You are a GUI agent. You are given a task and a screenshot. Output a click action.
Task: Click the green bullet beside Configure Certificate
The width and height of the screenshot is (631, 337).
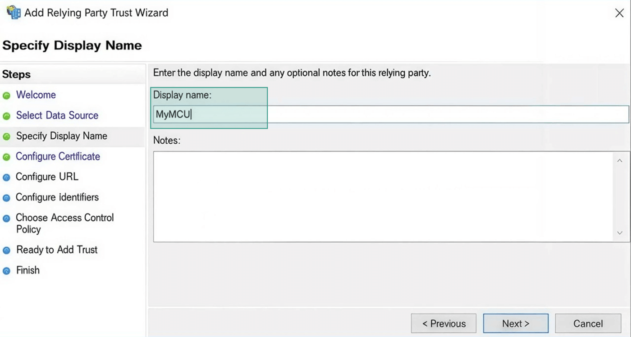click(6, 157)
